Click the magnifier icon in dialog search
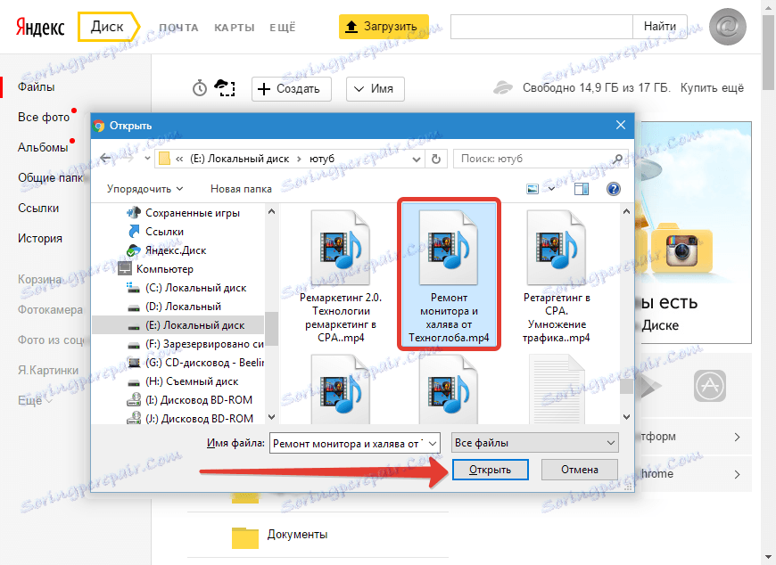 617,159
